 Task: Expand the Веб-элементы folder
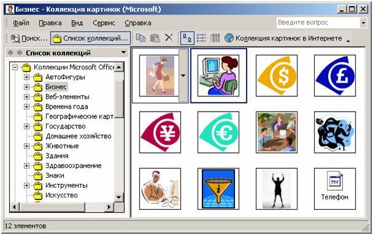pos(26,97)
